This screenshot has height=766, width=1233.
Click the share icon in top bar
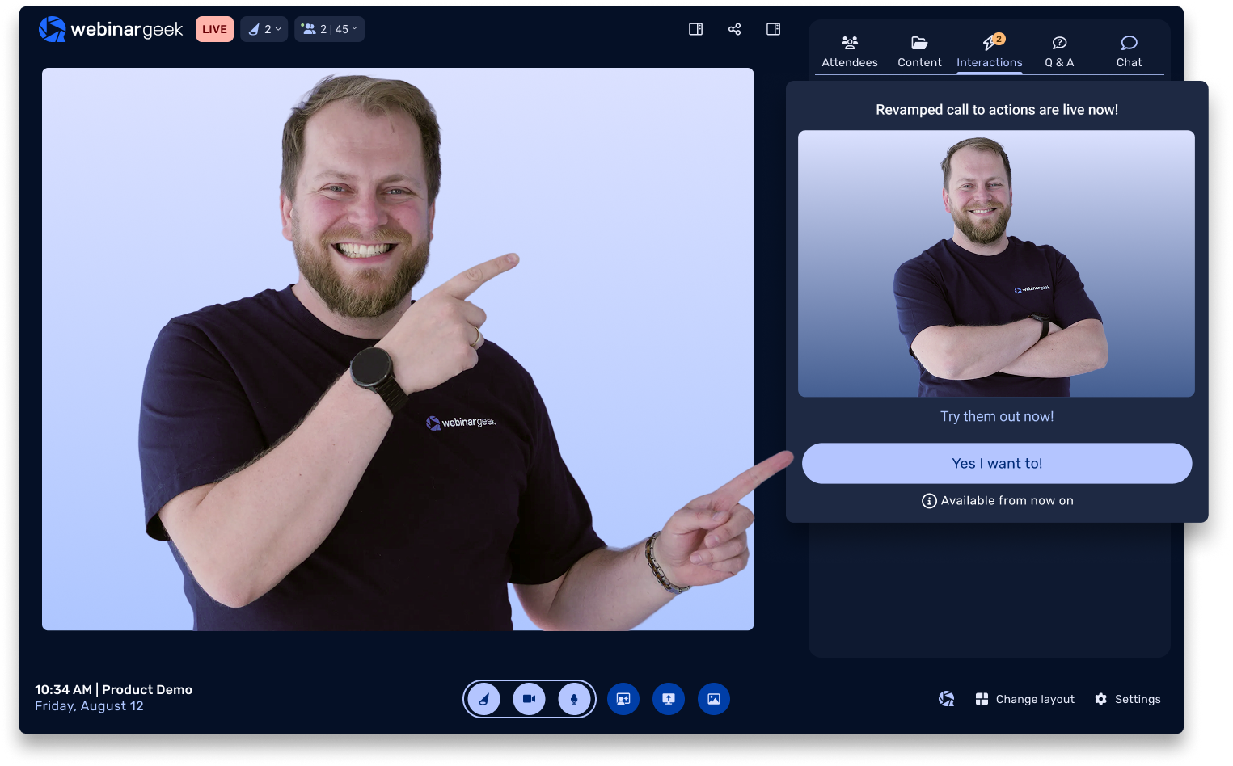734,29
